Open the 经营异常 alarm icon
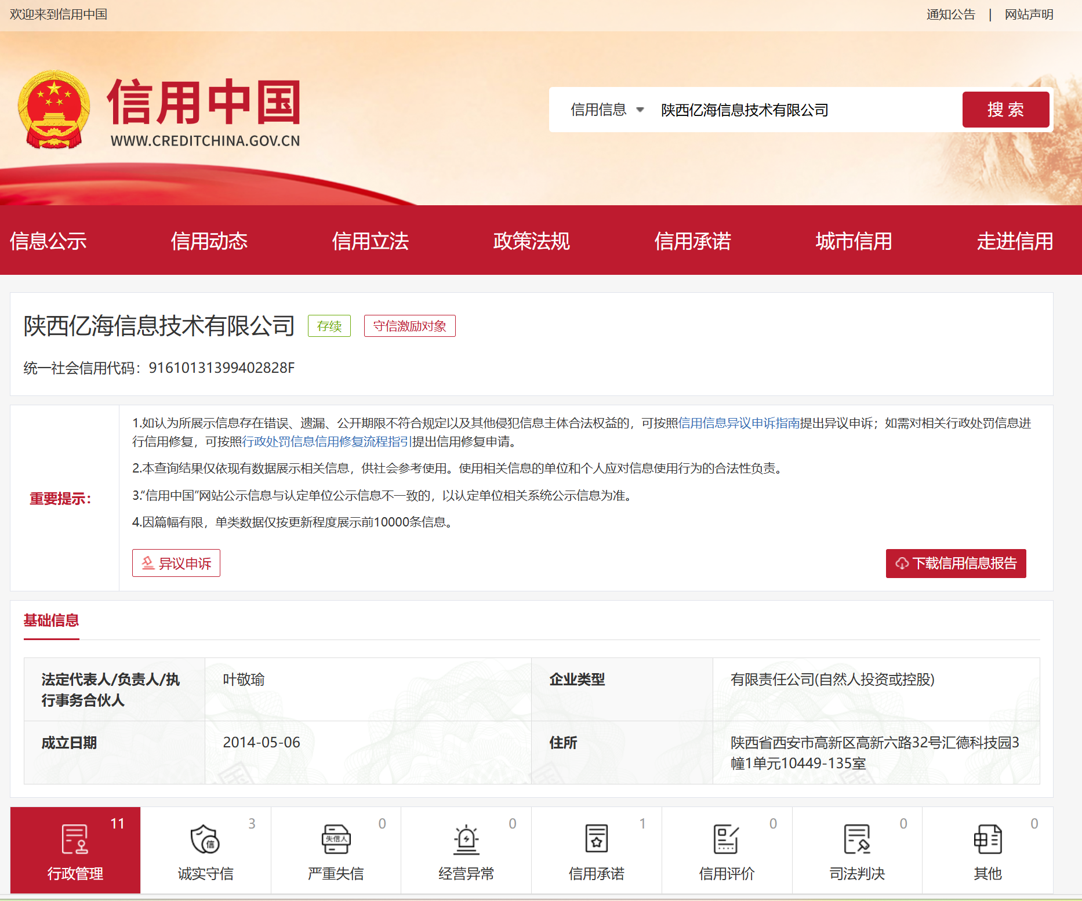1082x901 pixels. (466, 839)
